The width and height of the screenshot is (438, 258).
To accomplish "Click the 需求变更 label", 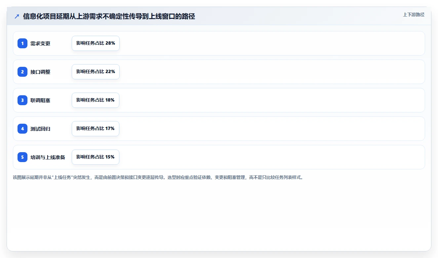I will click(40, 43).
